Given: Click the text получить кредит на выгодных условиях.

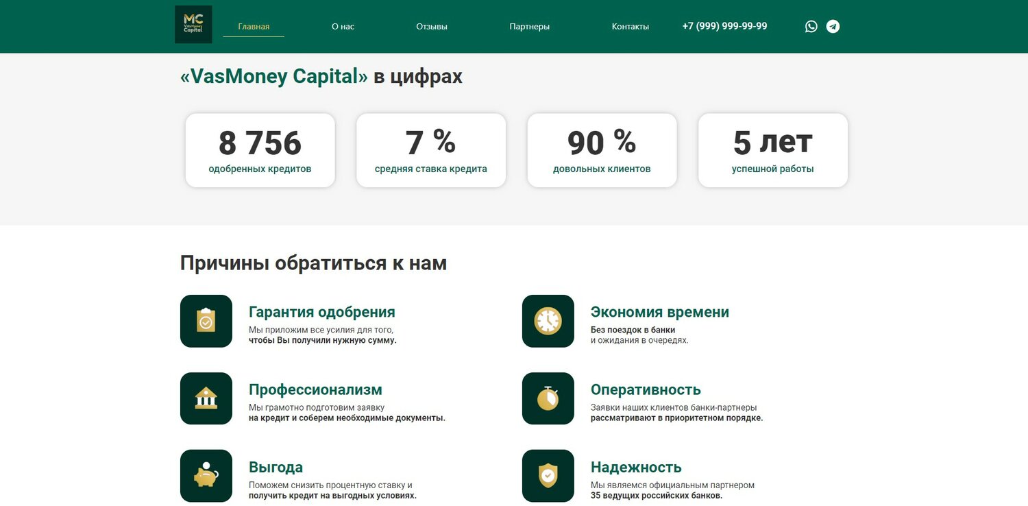Looking at the screenshot, I should coord(332,495).
